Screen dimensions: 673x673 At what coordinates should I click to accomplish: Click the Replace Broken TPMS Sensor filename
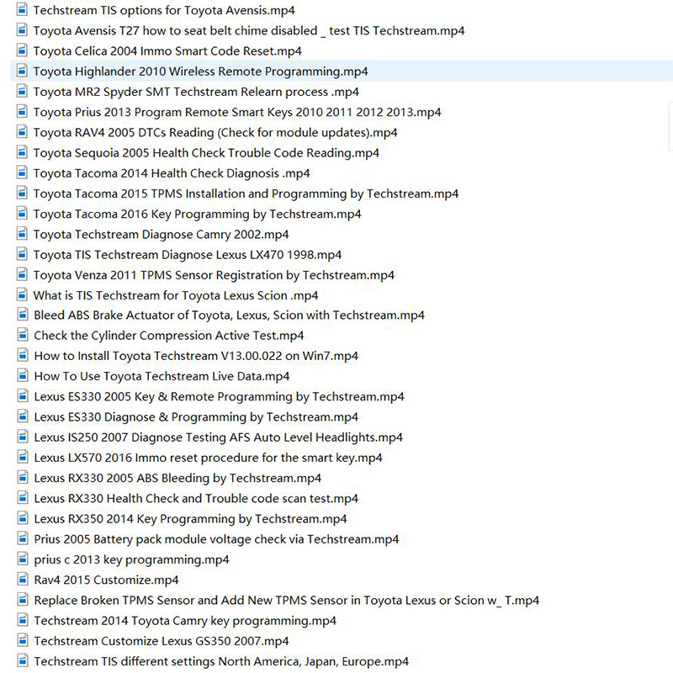coord(286,600)
